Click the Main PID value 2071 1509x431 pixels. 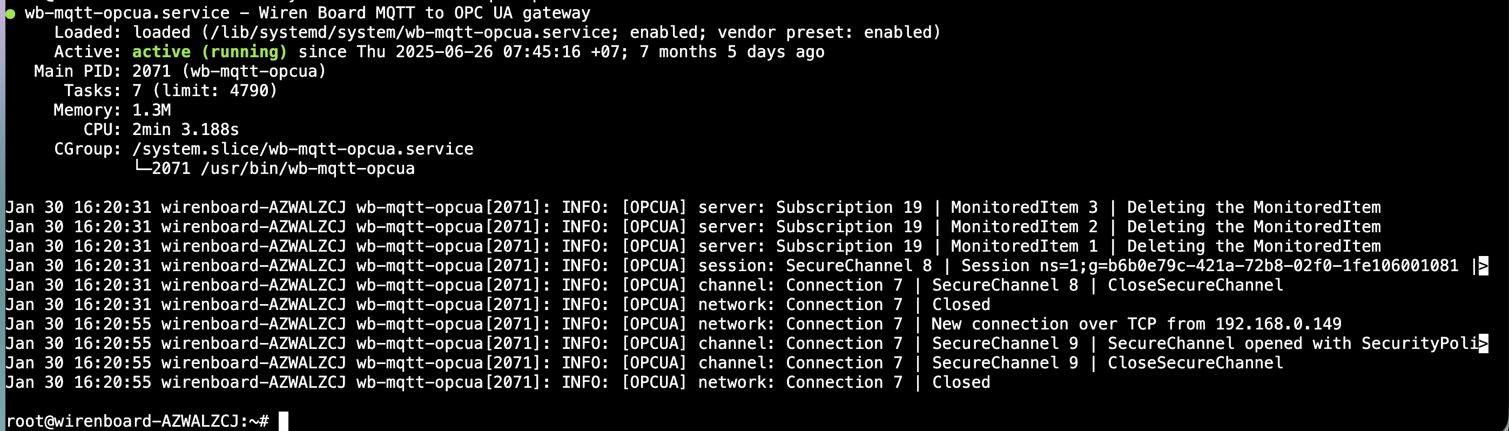(152, 71)
